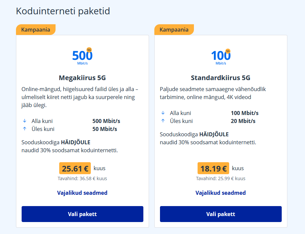This screenshot has height=234, width=305.
Task: Click the download arrow in Megakiirus card
Action: click(x=24, y=121)
